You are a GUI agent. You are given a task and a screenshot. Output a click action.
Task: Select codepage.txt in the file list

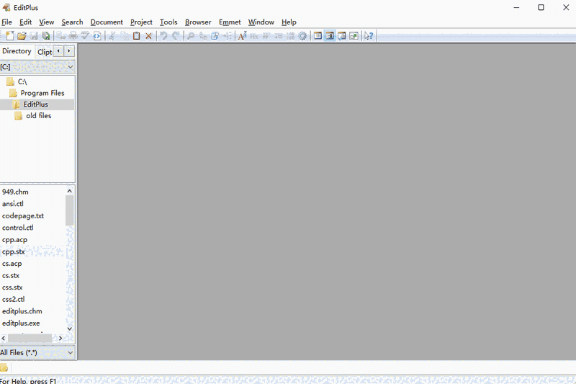(23, 215)
